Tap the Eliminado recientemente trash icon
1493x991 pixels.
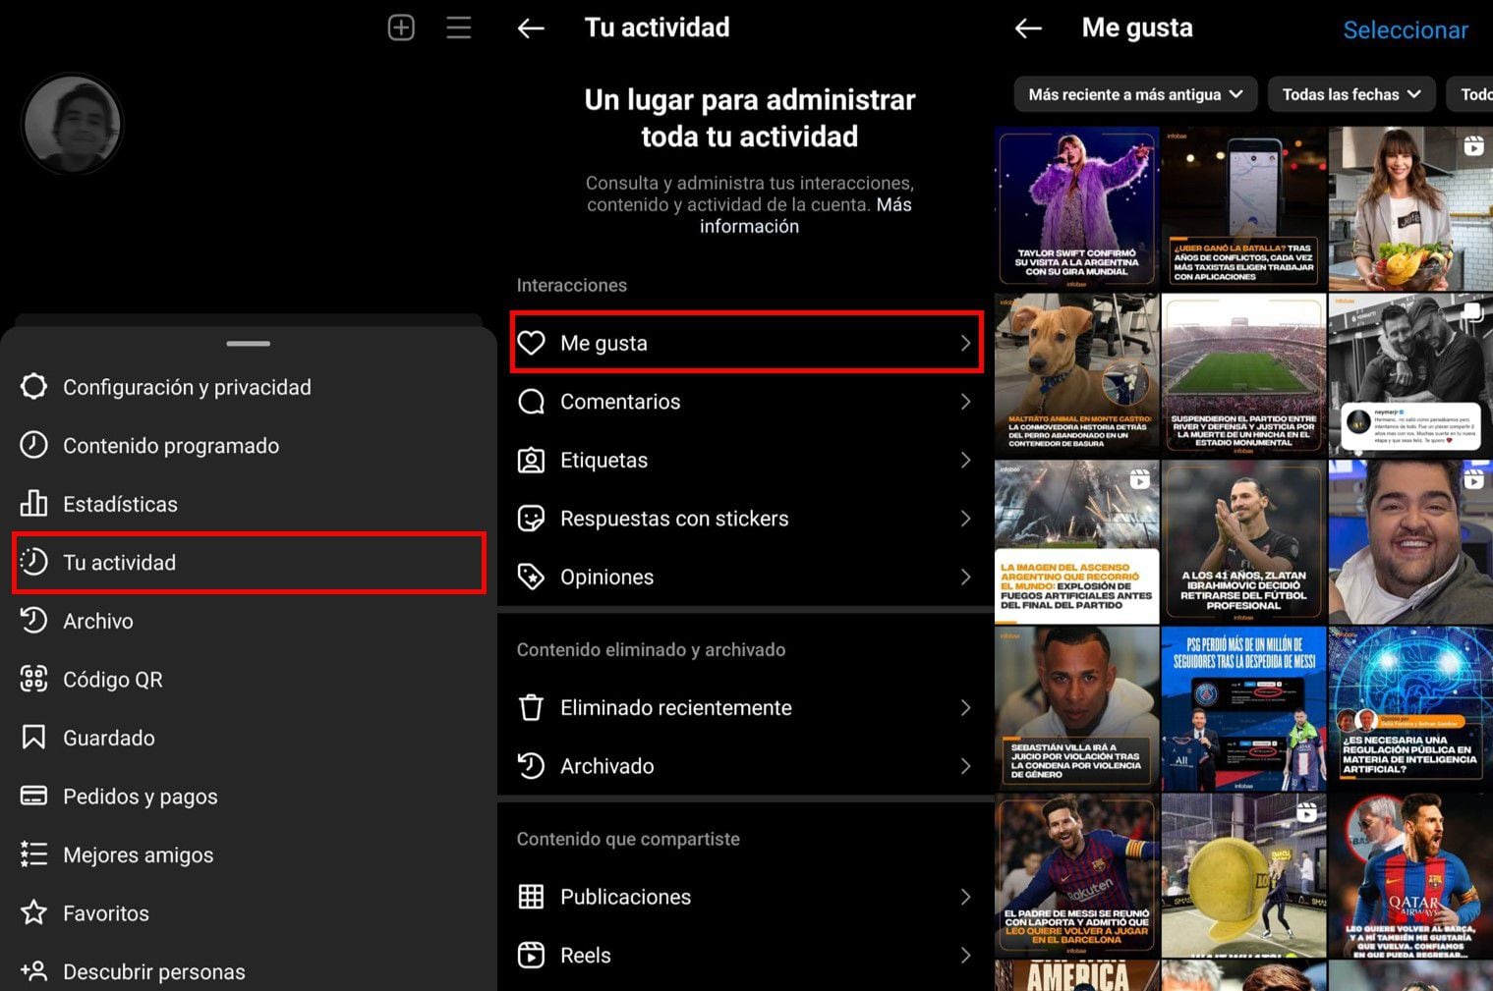point(531,708)
